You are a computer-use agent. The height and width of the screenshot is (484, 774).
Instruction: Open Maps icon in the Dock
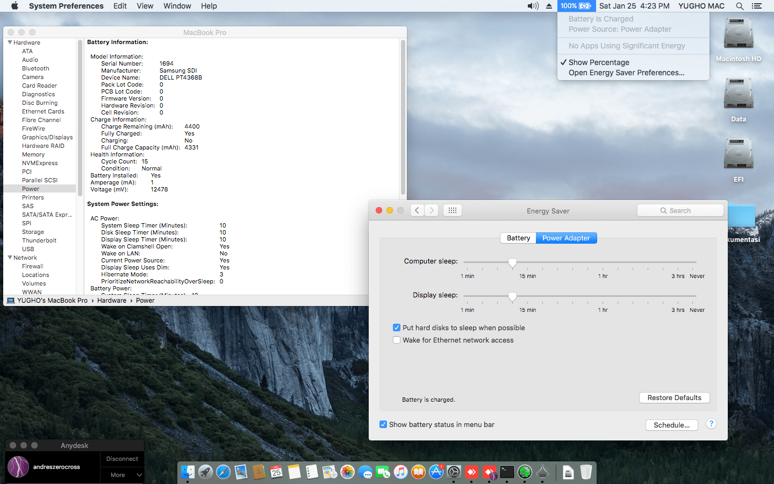tap(329, 472)
